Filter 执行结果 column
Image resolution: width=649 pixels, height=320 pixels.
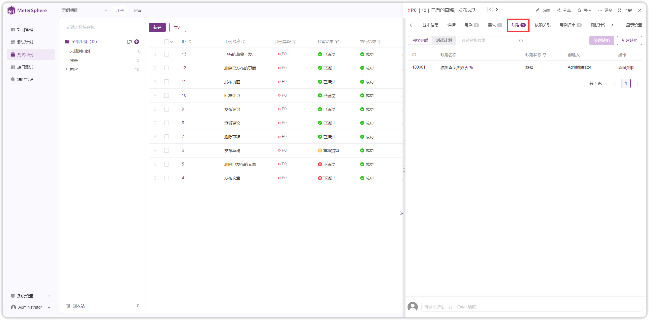pos(379,42)
